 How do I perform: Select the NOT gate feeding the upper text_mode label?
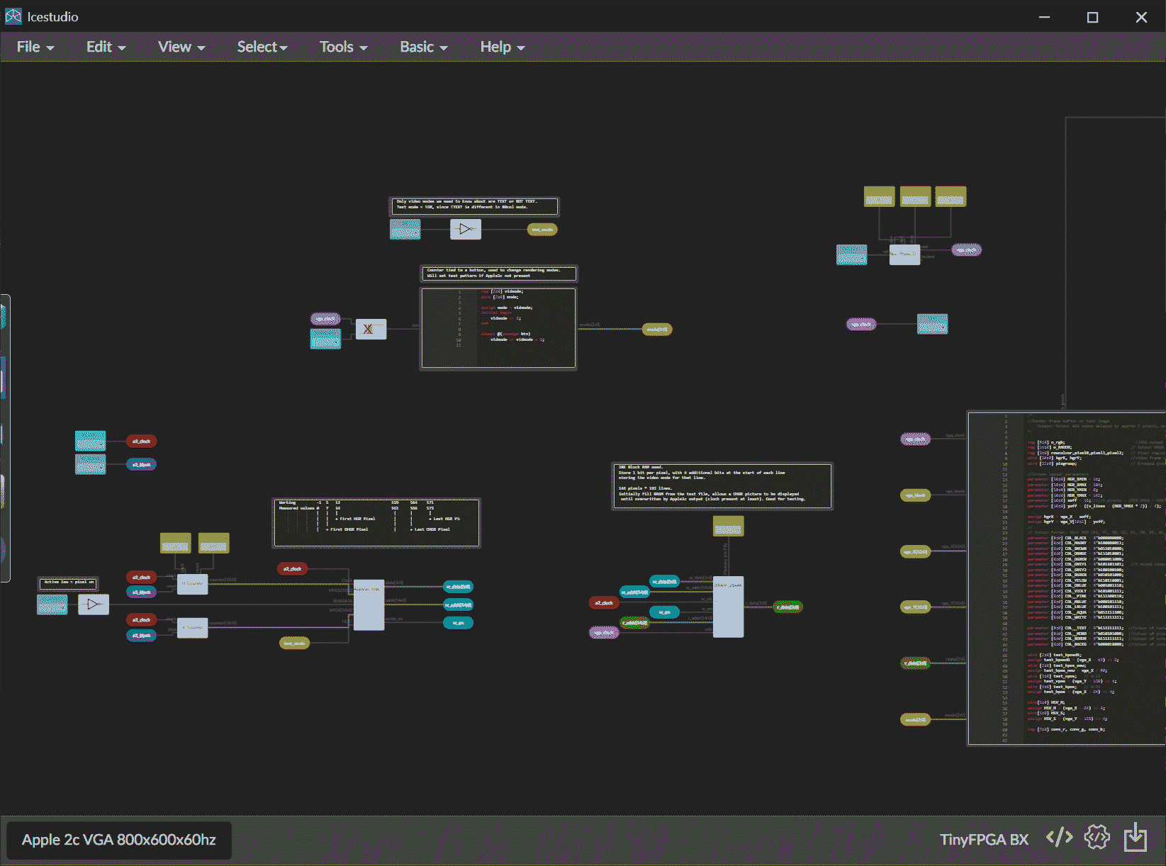(466, 229)
